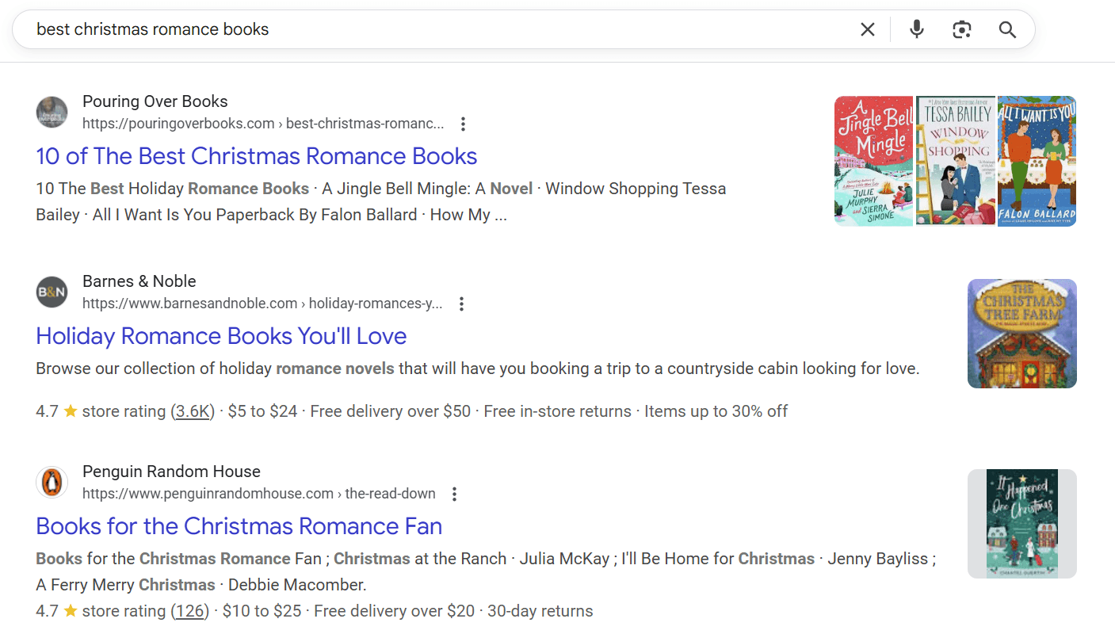
Task: Open three-dot menu on Pouring Over Books result
Action: (x=463, y=124)
